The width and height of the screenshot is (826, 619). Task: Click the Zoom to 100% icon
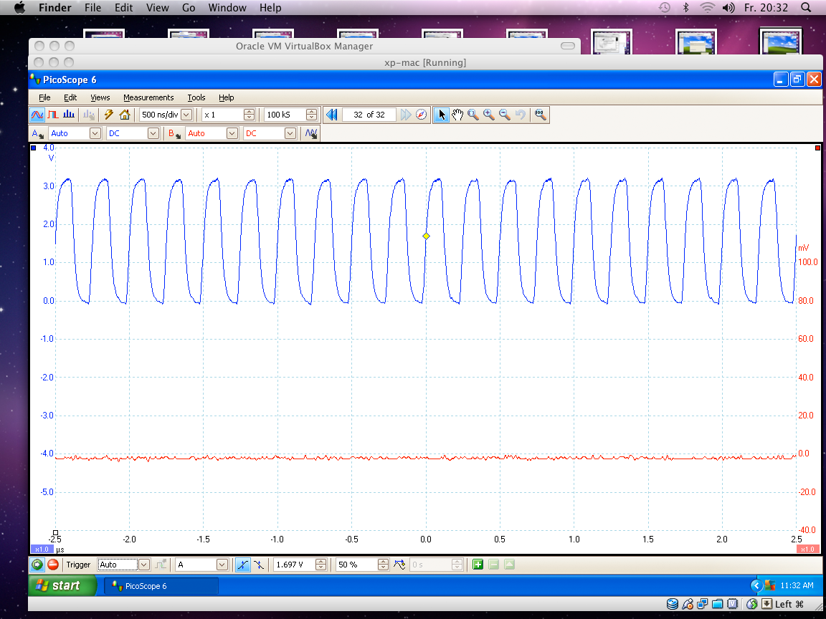coord(538,114)
